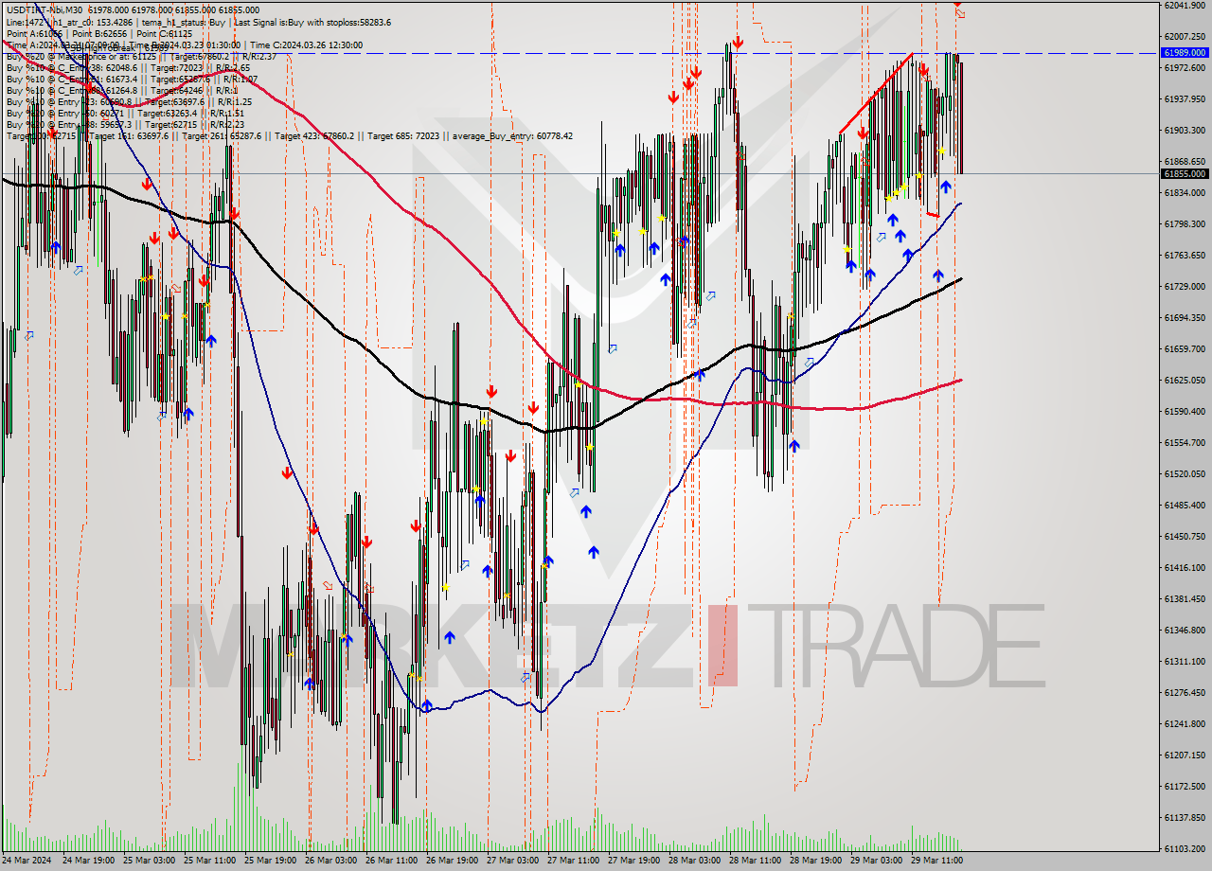Screen dimensions: 1212x871
Task: Click the 61903.300 price axis label
Action: [x=1185, y=130]
